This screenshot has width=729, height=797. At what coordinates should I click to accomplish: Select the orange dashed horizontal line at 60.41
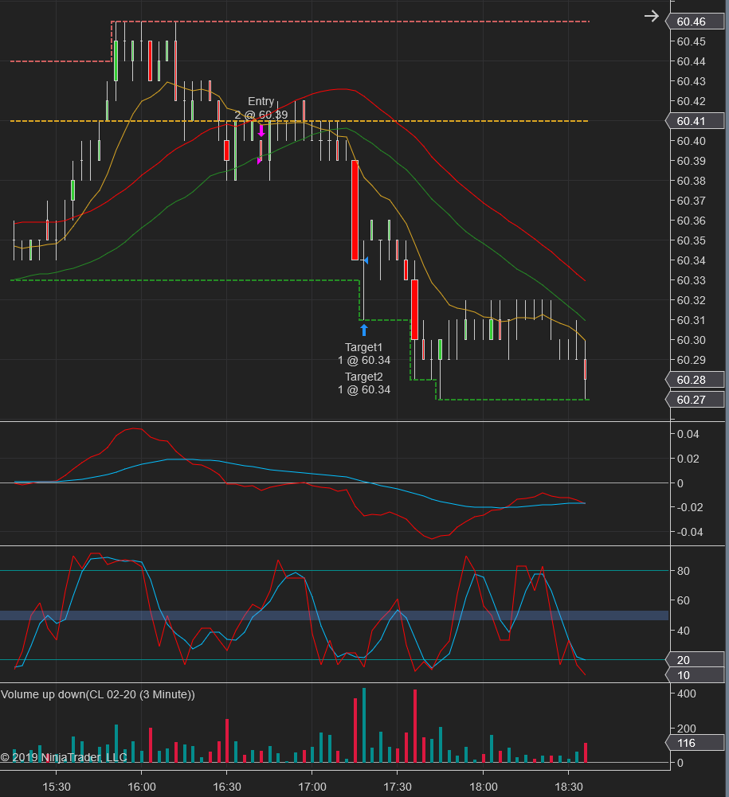click(299, 121)
